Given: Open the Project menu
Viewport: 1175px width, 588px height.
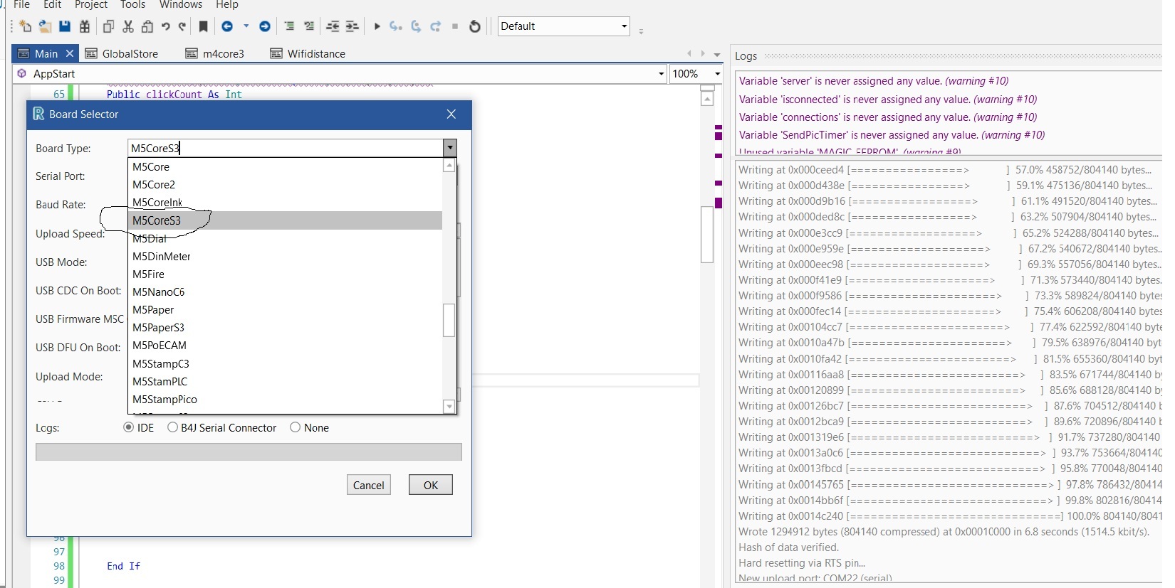Looking at the screenshot, I should pyautogui.click(x=91, y=5).
